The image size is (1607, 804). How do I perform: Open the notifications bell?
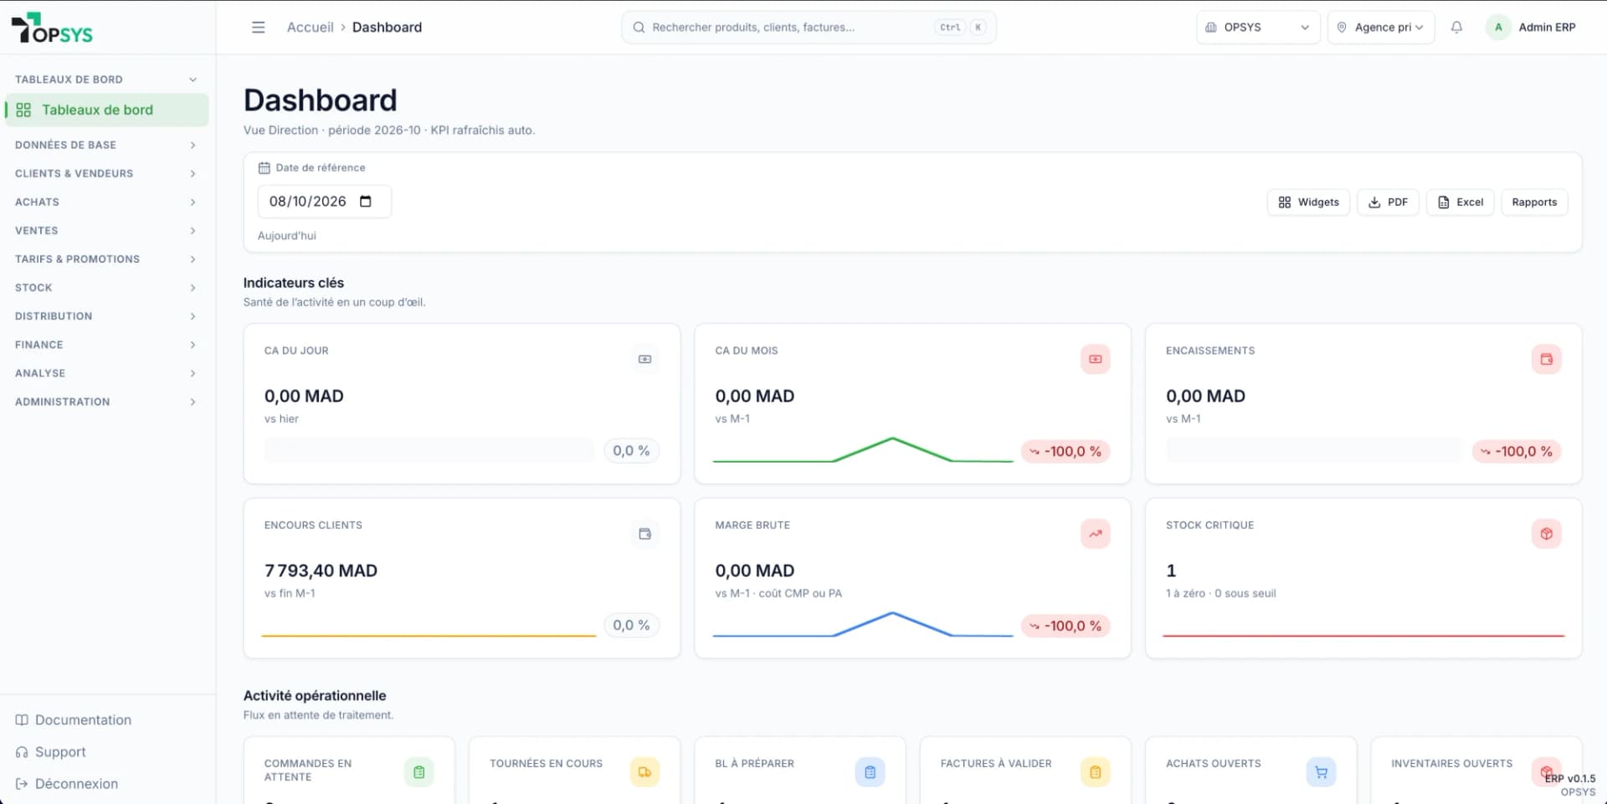(x=1456, y=28)
